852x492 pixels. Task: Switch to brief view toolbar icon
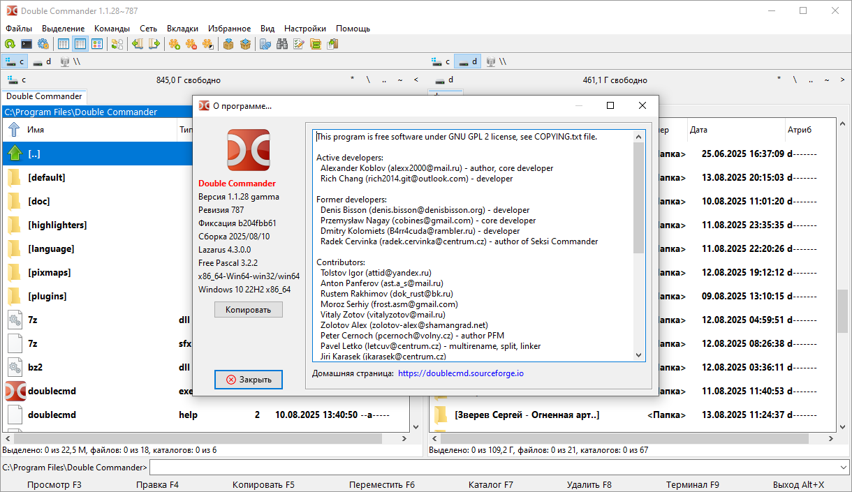coord(64,44)
